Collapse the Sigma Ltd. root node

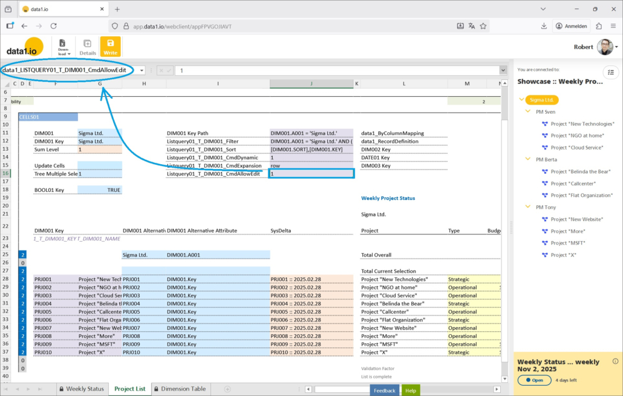521,100
